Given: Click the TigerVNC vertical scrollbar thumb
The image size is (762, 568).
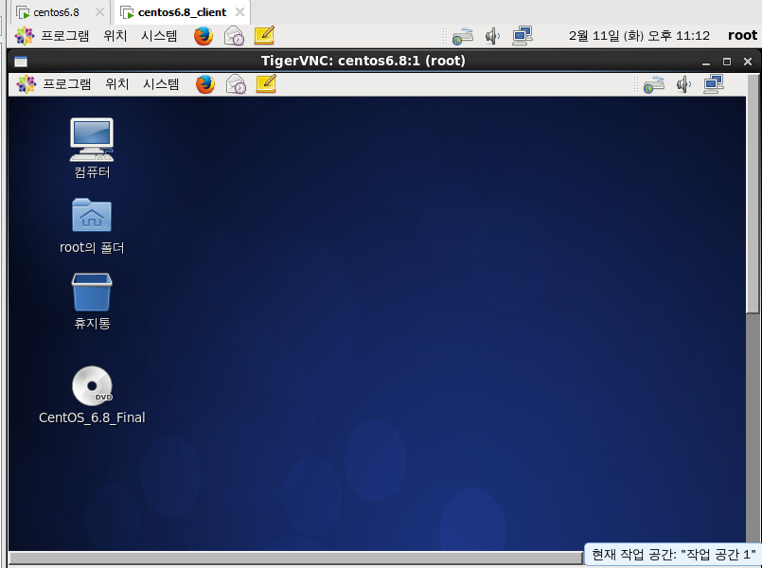Looking at the screenshot, I should point(753,193).
